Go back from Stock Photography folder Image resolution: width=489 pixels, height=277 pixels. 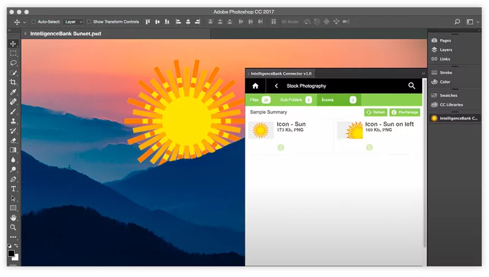[276, 86]
